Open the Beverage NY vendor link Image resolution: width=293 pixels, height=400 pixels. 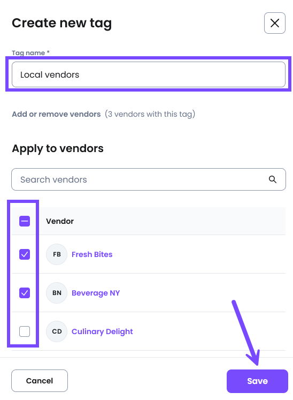click(96, 293)
